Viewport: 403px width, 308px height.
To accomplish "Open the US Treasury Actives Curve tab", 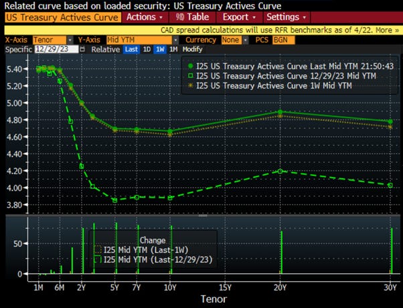I will click(x=62, y=17).
